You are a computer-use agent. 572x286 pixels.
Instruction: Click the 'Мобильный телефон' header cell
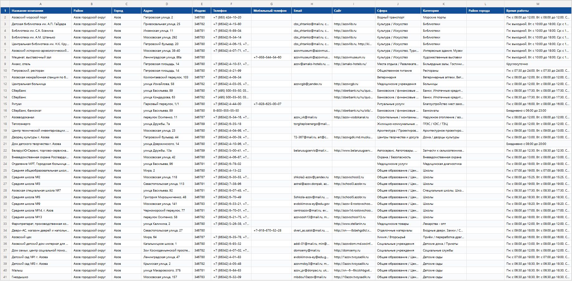tap(271, 11)
